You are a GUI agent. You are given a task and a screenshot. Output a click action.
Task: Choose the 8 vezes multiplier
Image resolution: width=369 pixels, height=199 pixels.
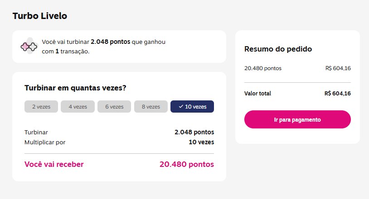[x=151, y=107]
